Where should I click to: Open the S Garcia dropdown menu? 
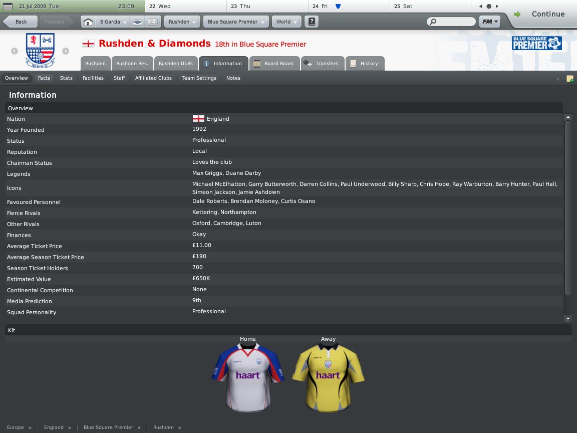[x=113, y=22]
